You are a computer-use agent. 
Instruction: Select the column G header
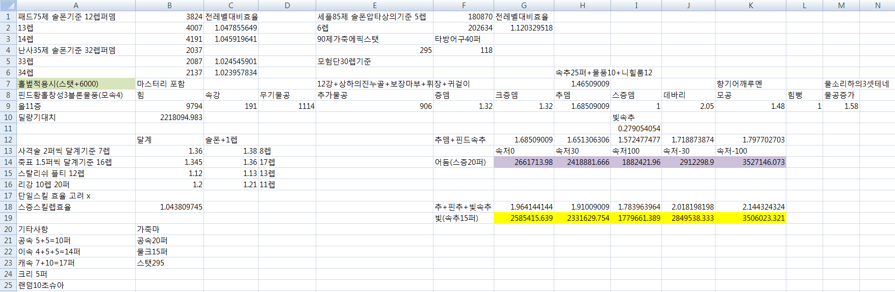(x=524, y=5)
